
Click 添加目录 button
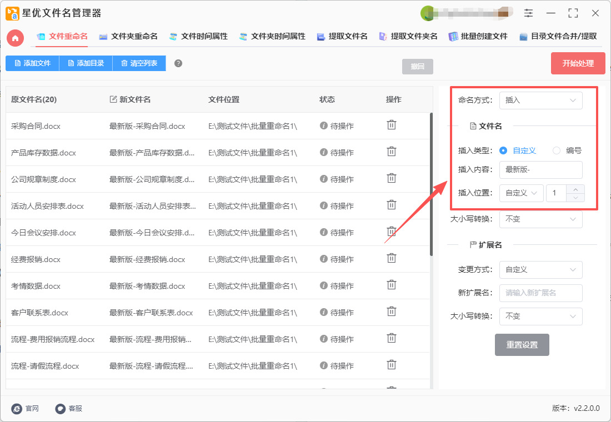tap(86, 63)
